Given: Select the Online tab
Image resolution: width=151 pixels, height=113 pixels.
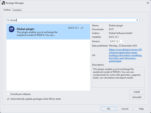Looking at the screenshot, I should pyautogui.click(x=7, y=10).
